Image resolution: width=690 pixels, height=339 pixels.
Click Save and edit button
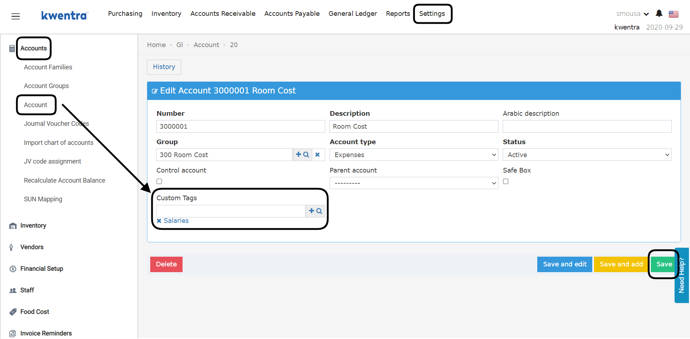coord(565,264)
